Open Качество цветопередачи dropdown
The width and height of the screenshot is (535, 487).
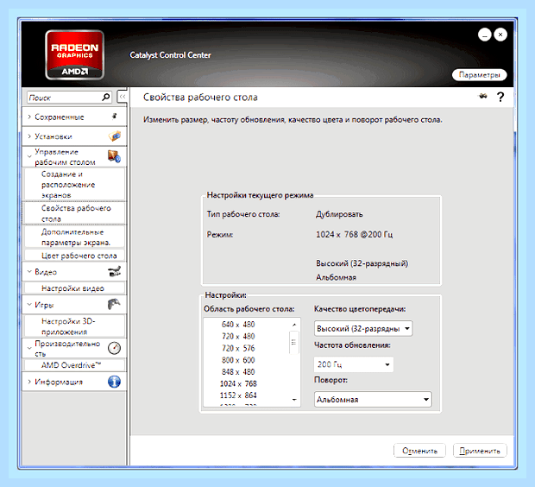pyautogui.click(x=363, y=328)
